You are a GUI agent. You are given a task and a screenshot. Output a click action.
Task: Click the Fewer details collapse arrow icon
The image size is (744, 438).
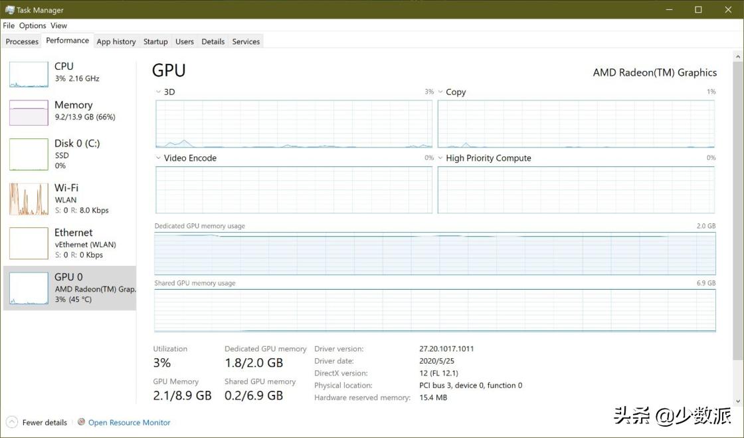(x=12, y=422)
